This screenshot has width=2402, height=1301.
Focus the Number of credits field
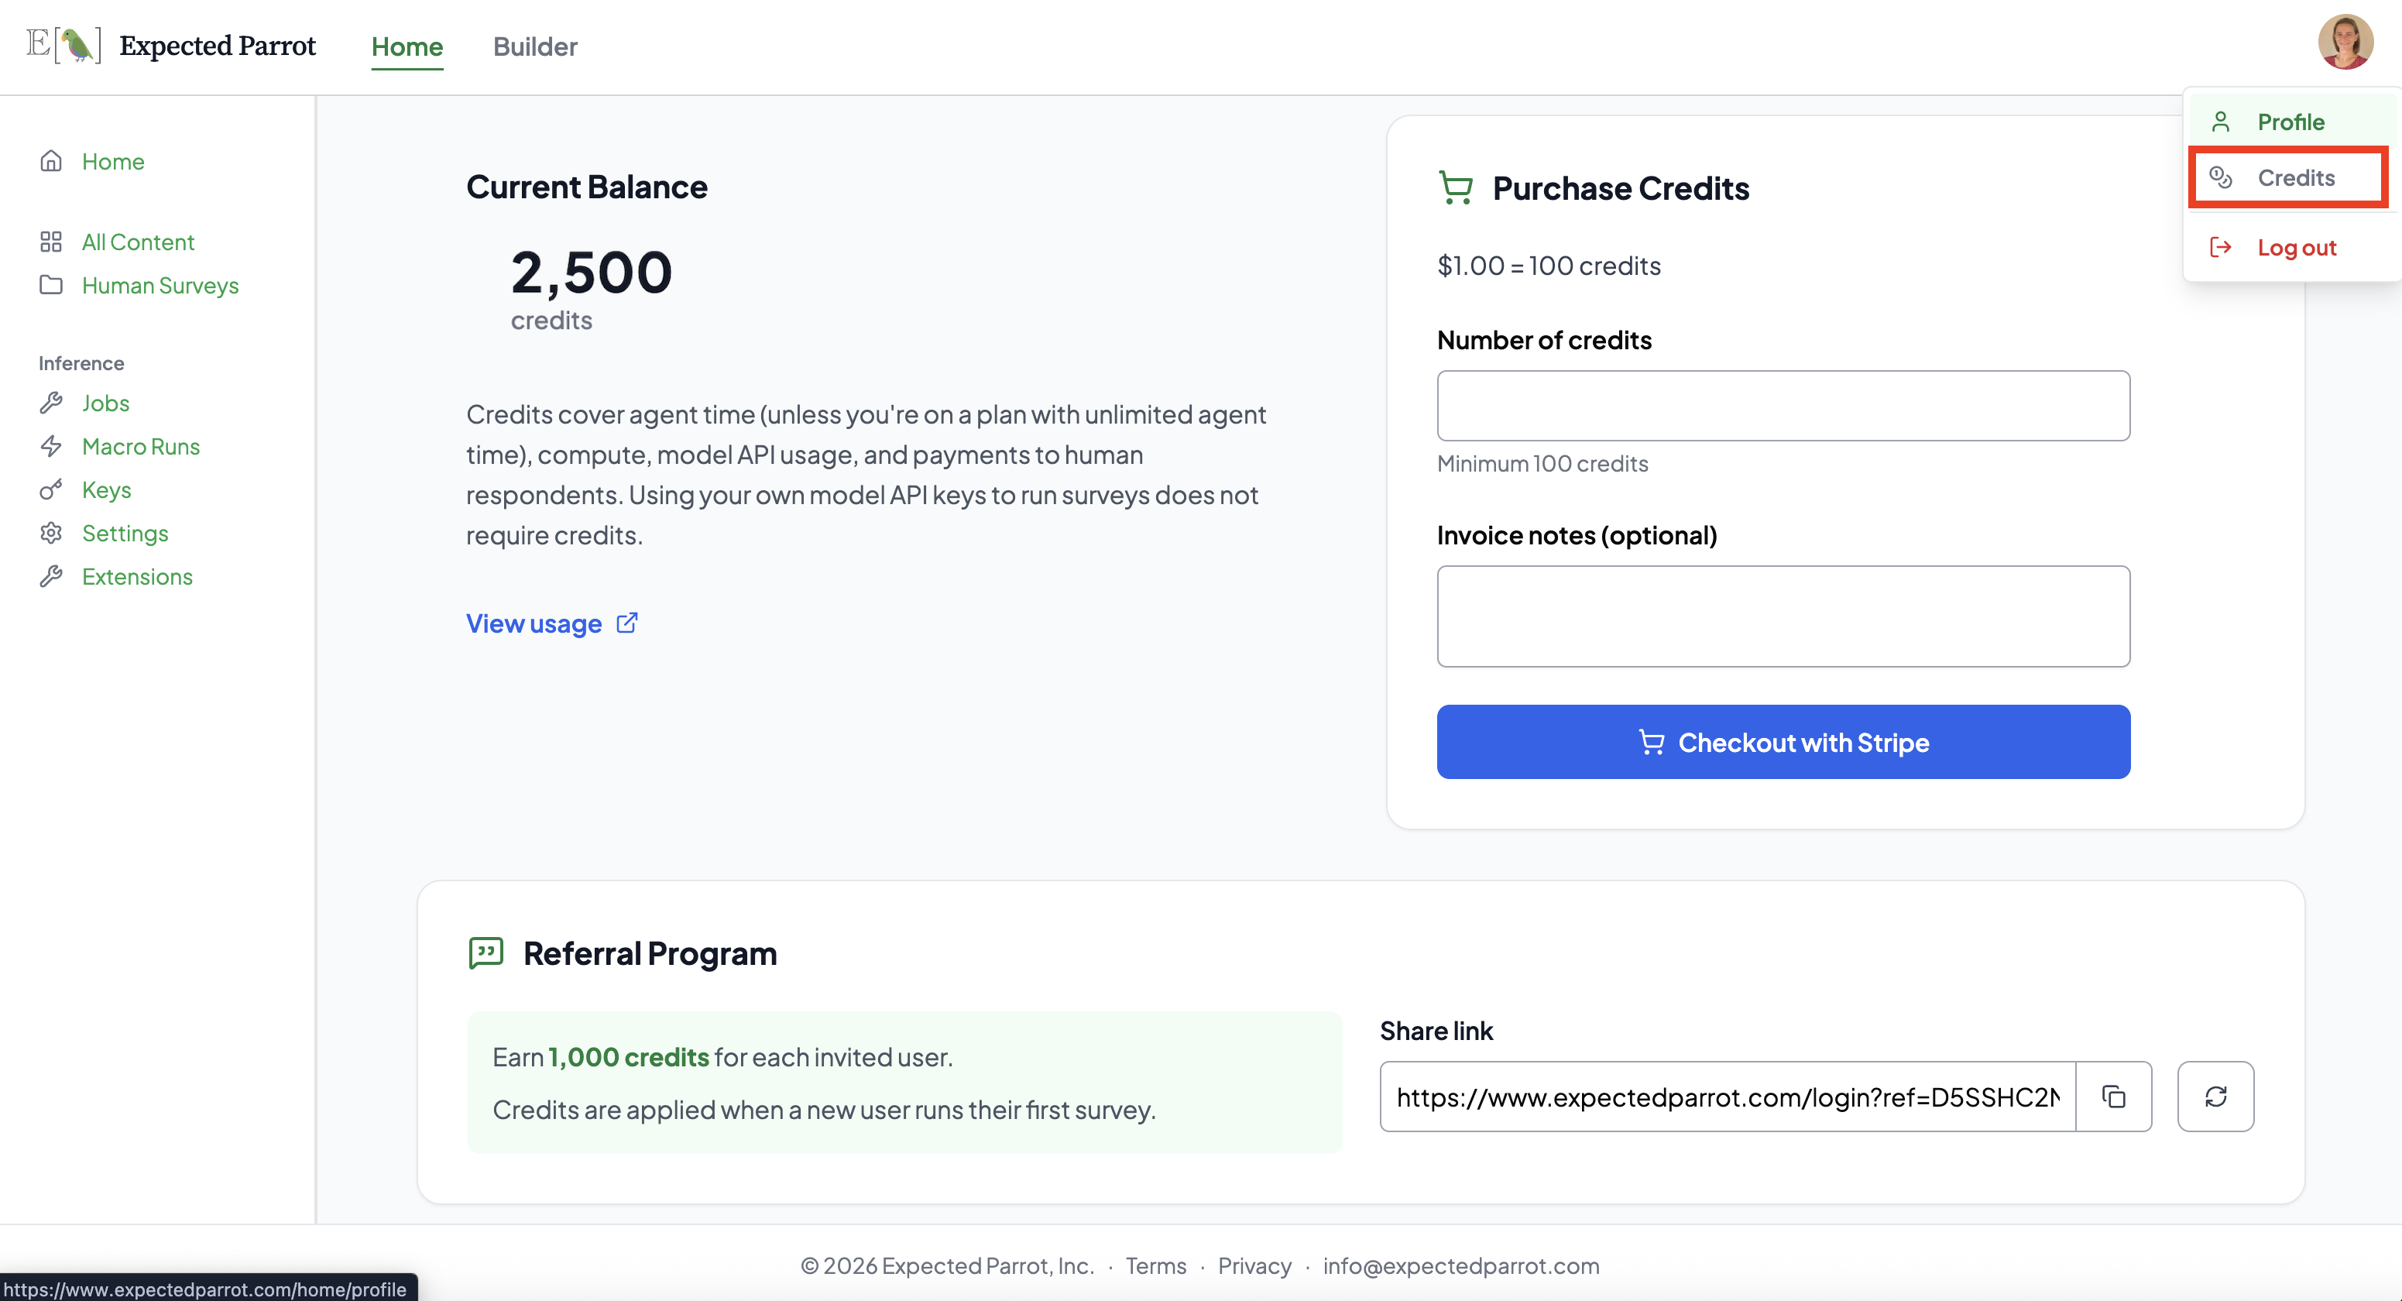coord(1783,405)
